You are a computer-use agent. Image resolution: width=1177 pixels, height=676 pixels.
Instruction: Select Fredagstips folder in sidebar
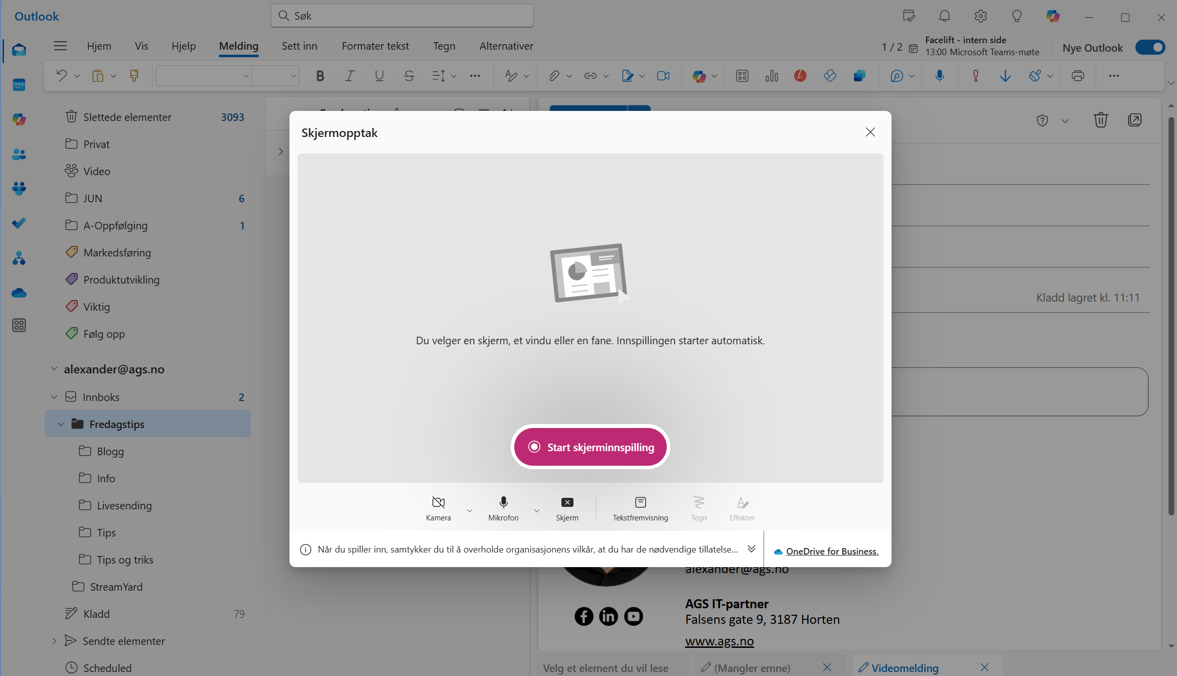(117, 424)
